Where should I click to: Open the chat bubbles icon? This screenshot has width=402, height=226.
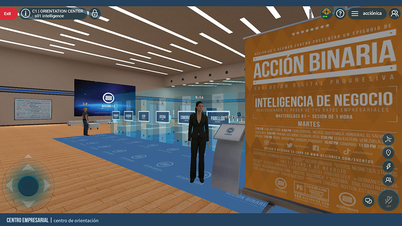click(x=368, y=201)
